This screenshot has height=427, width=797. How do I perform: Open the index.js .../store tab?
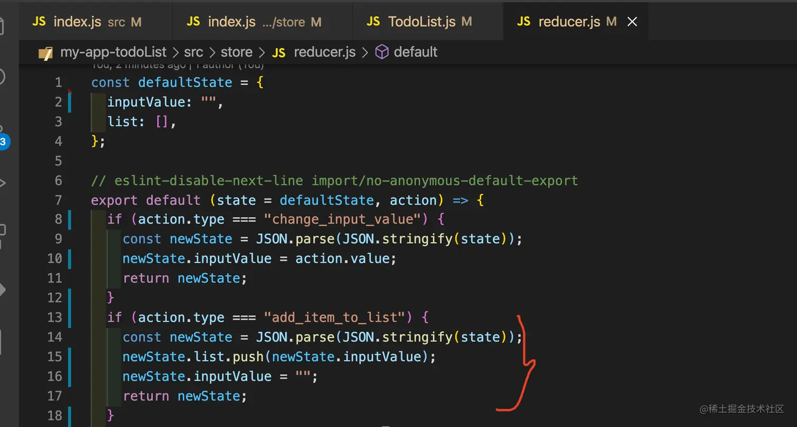[262, 22]
